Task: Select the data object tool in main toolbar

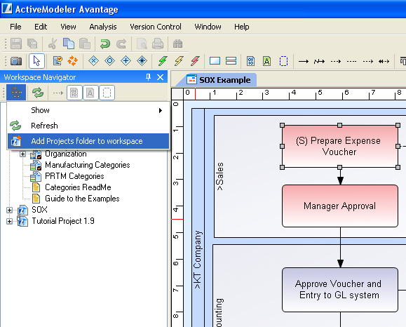Action: click(250, 61)
